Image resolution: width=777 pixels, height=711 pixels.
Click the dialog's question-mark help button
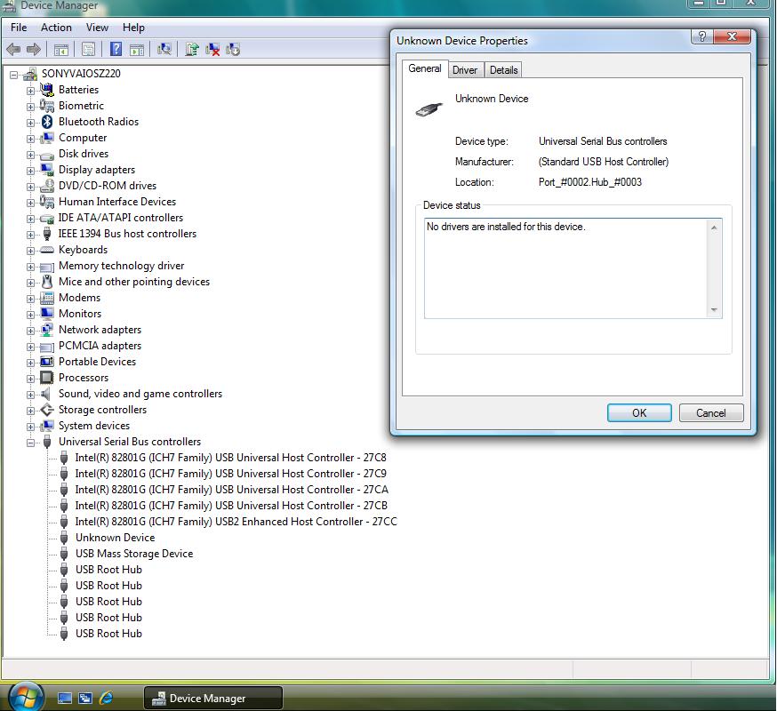pyautogui.click(x=702, y=36)
